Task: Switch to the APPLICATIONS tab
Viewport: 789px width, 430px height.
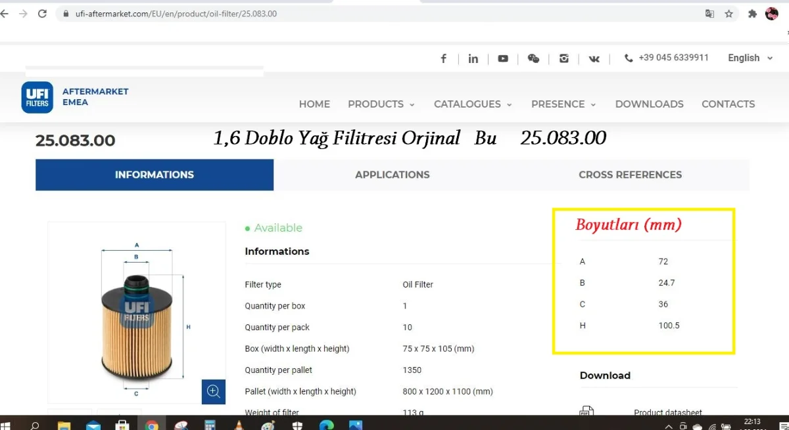Action: click(x=393, y=175)
